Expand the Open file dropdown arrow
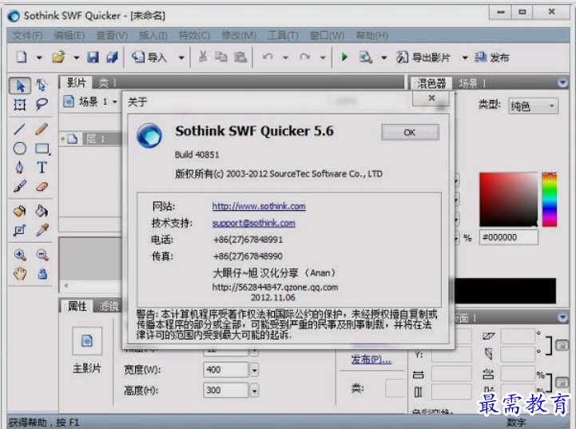Image resolution: width=576 pixels, height=429 pixels. tap(76, 58)
